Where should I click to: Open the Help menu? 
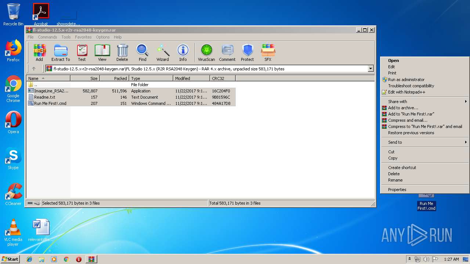(x=117, y=37)
